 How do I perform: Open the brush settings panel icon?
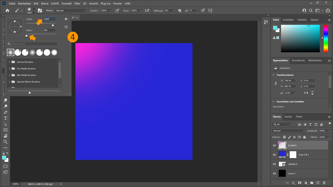click(40, 10)
